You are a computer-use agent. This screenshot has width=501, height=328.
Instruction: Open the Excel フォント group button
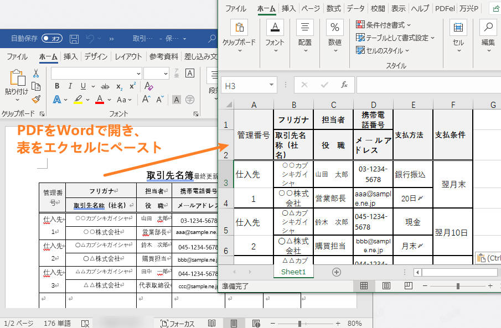tap(275, 36)
